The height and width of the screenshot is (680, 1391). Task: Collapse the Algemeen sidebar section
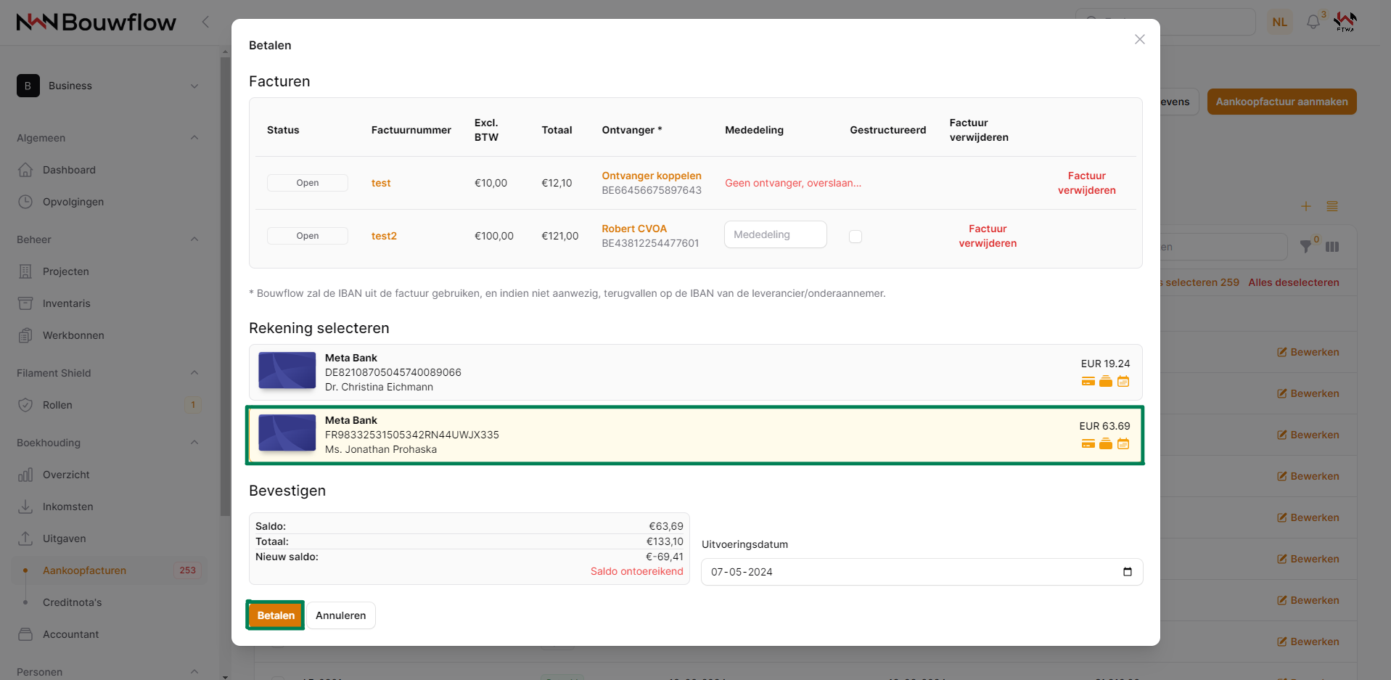pos(194,138)
